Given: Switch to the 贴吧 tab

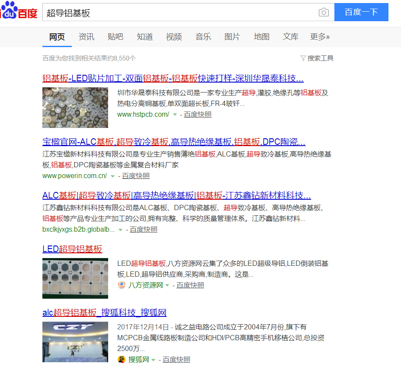Looking at the screenshot, I should pos(115,37).
